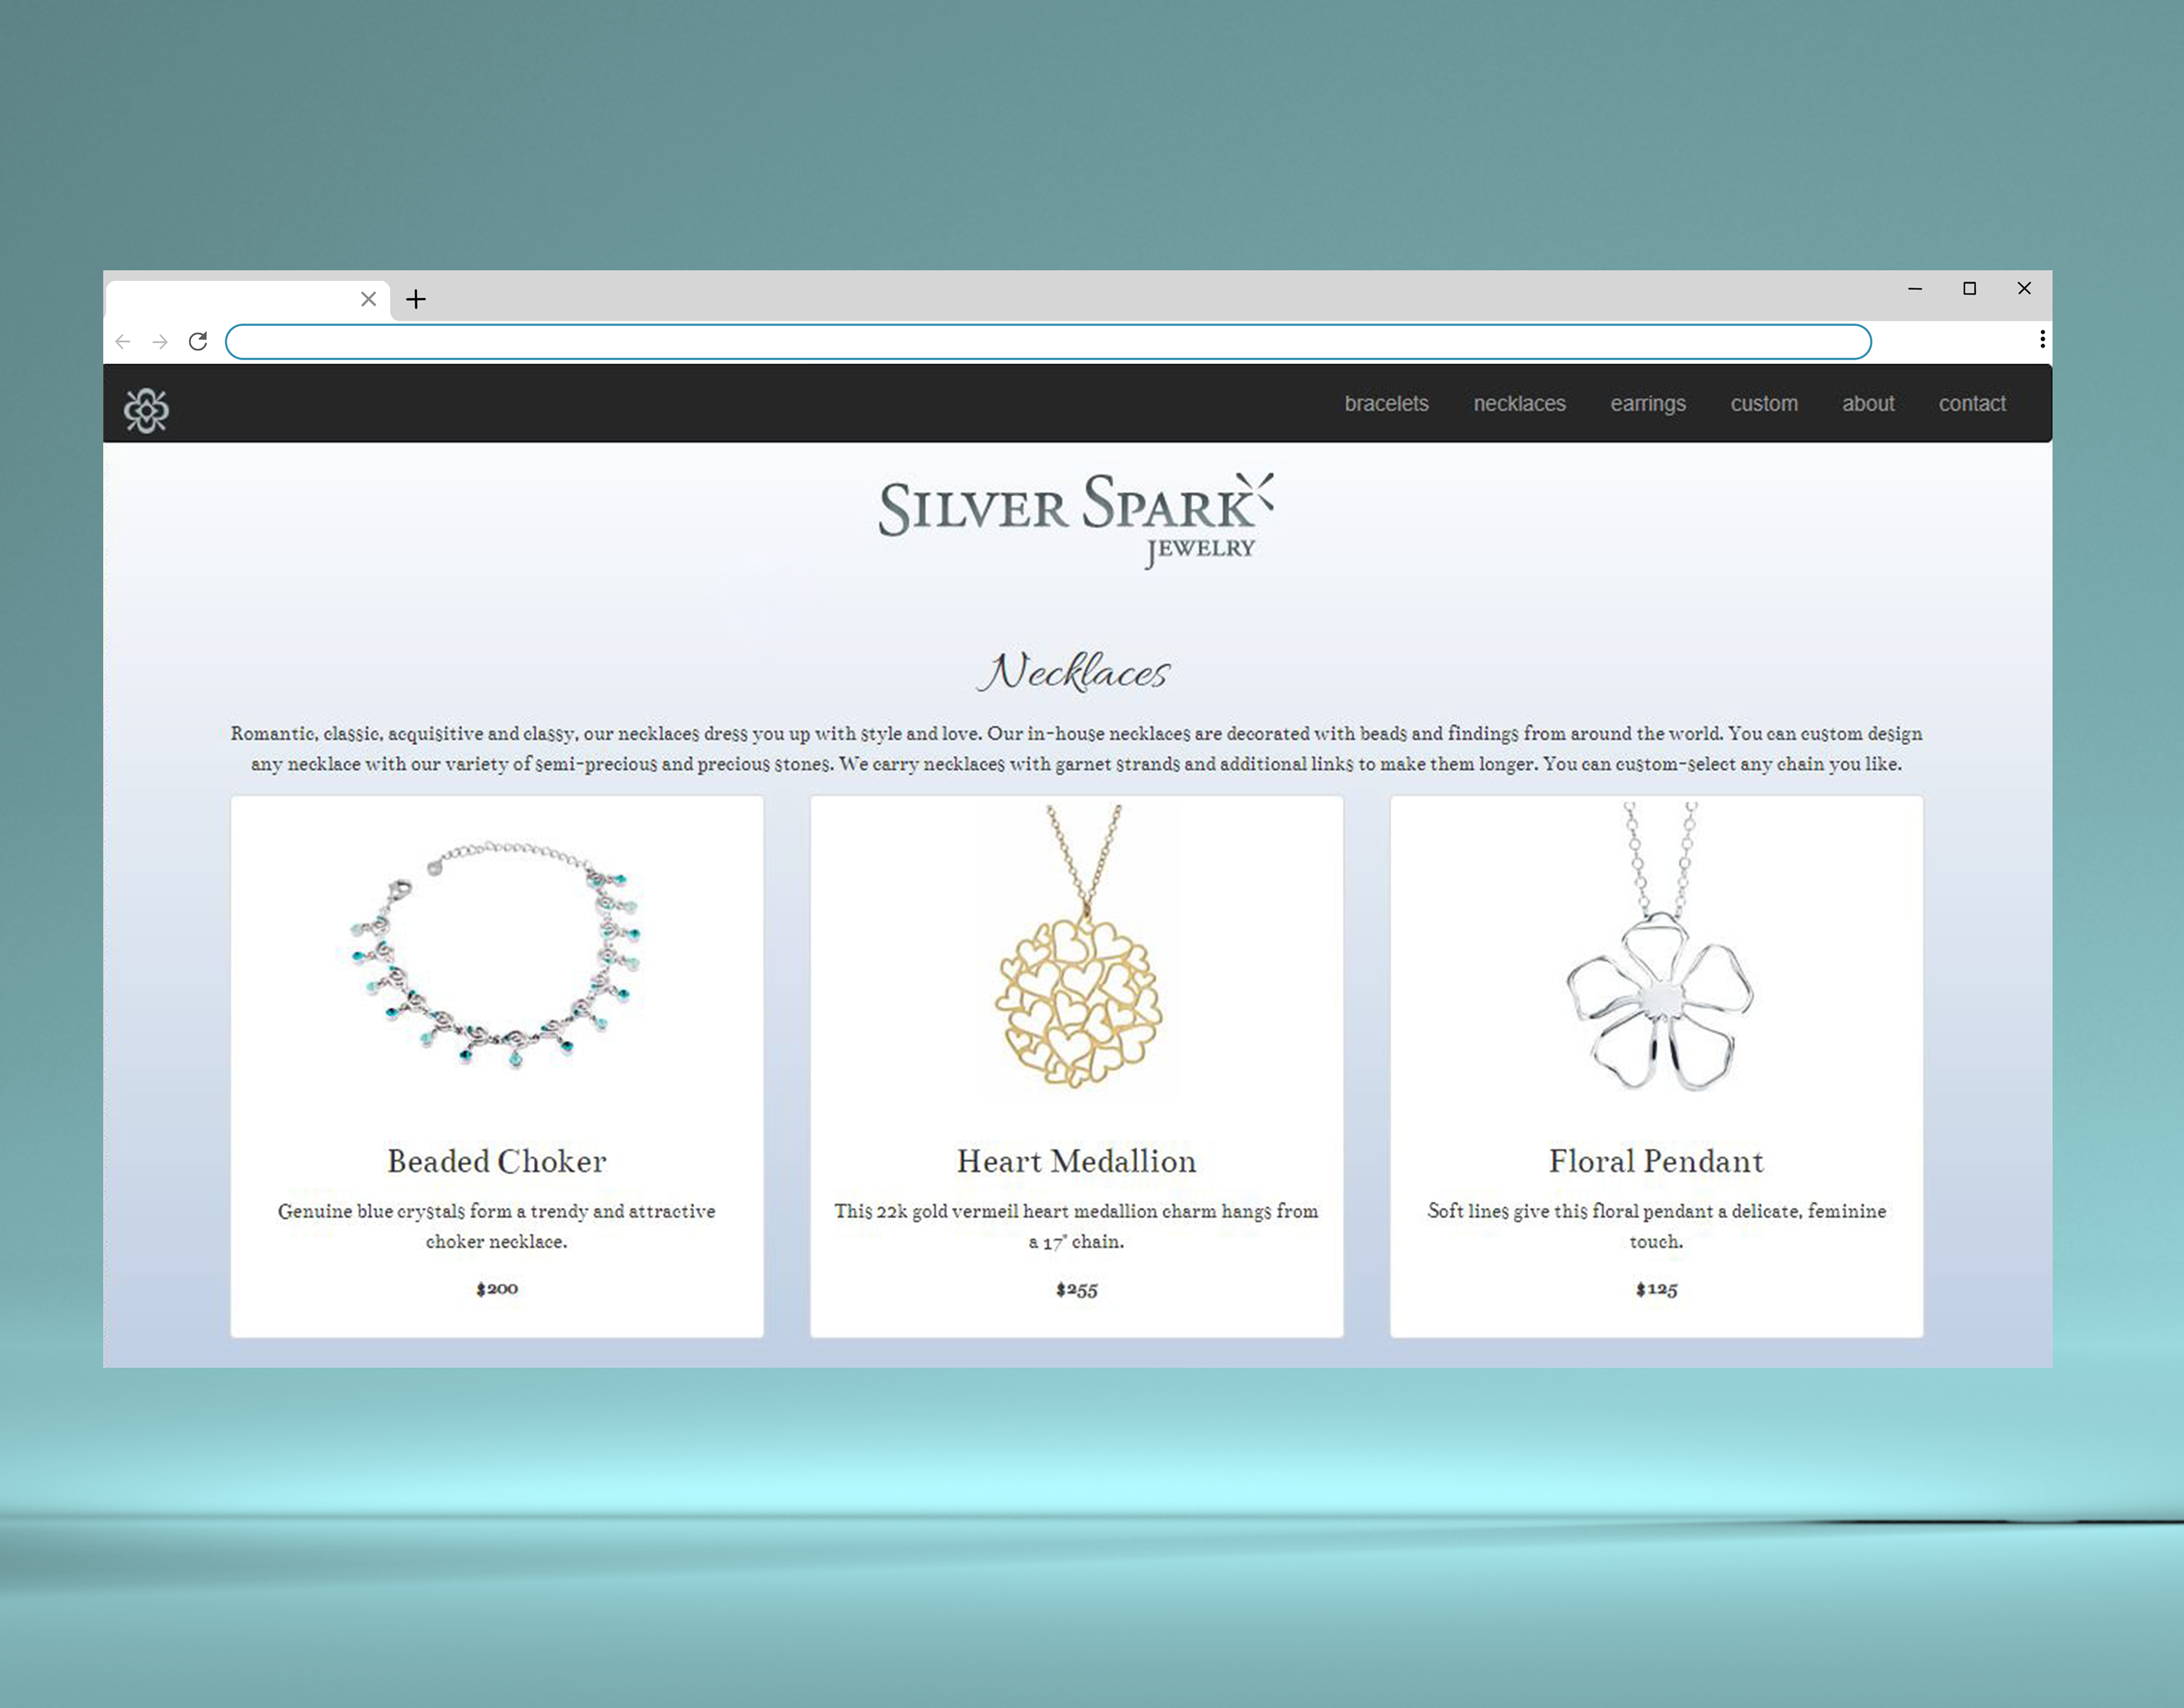This screenshot has height=1708, width=2184.
Task: Open the browser three-dot menu
Action: point(2041,340)
